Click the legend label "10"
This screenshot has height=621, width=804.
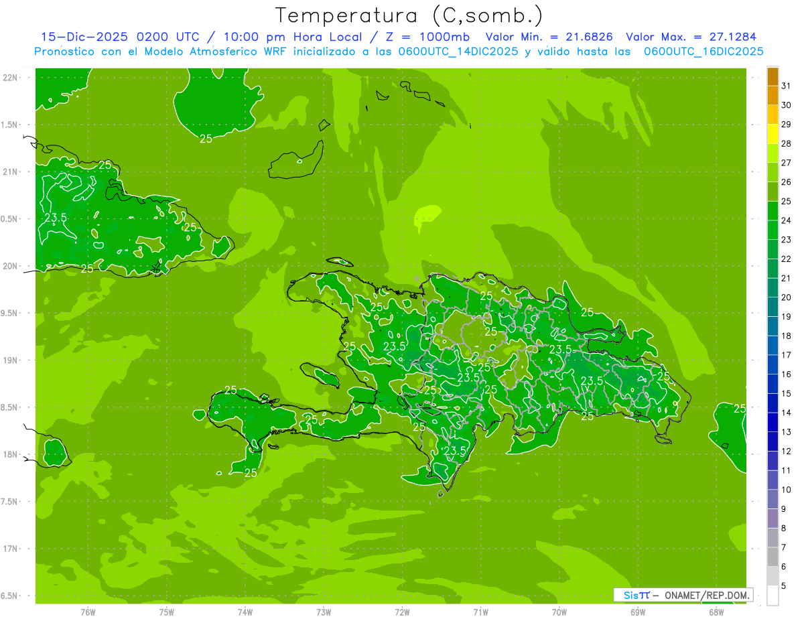click(x=786, y=490)
